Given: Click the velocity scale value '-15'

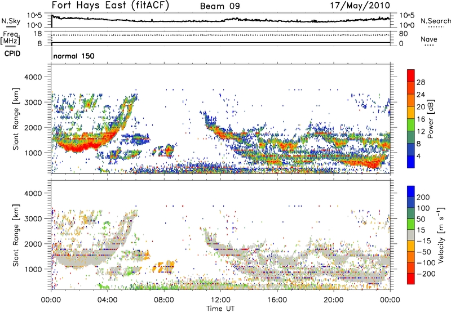Looking at the screenshot, I should (424, 240).
